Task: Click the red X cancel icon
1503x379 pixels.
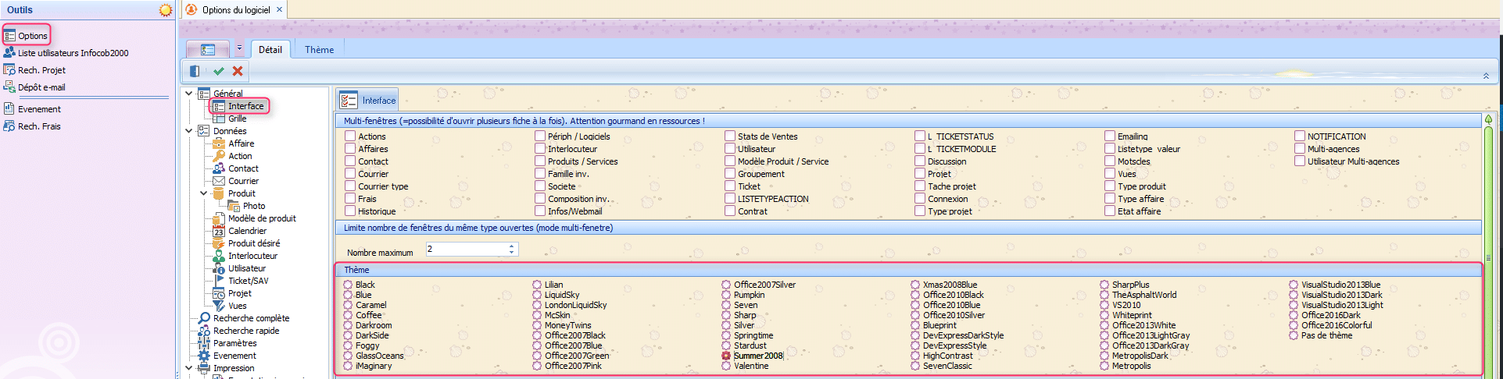Action: [x=238, y=71]
